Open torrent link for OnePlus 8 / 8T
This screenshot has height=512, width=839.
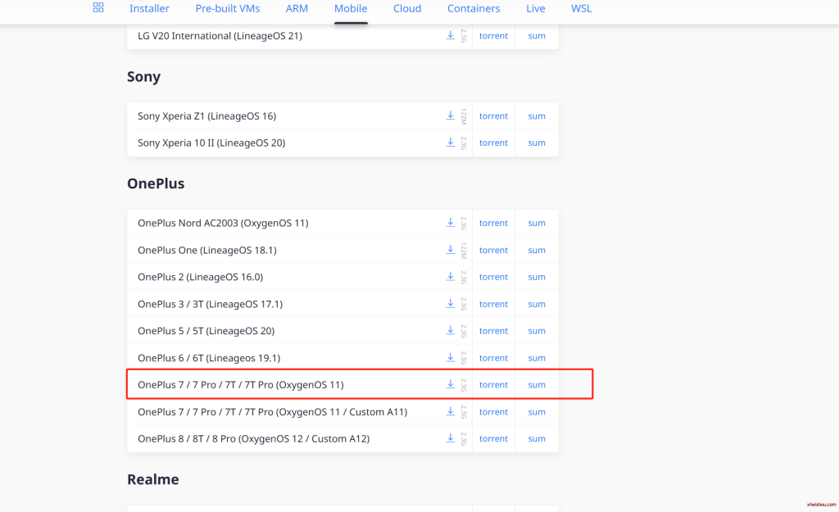493,439
